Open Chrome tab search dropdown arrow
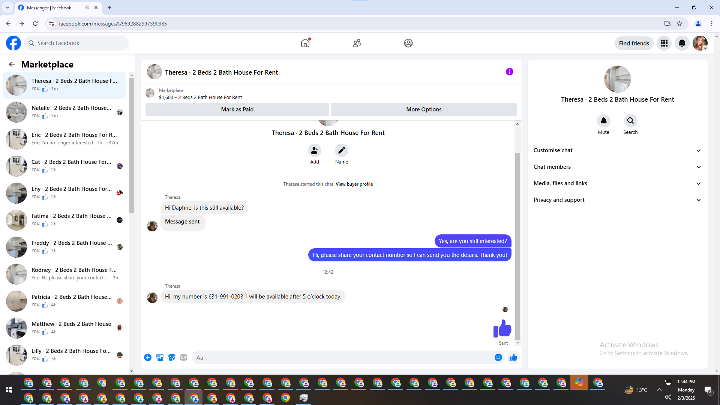 [7, 7]
